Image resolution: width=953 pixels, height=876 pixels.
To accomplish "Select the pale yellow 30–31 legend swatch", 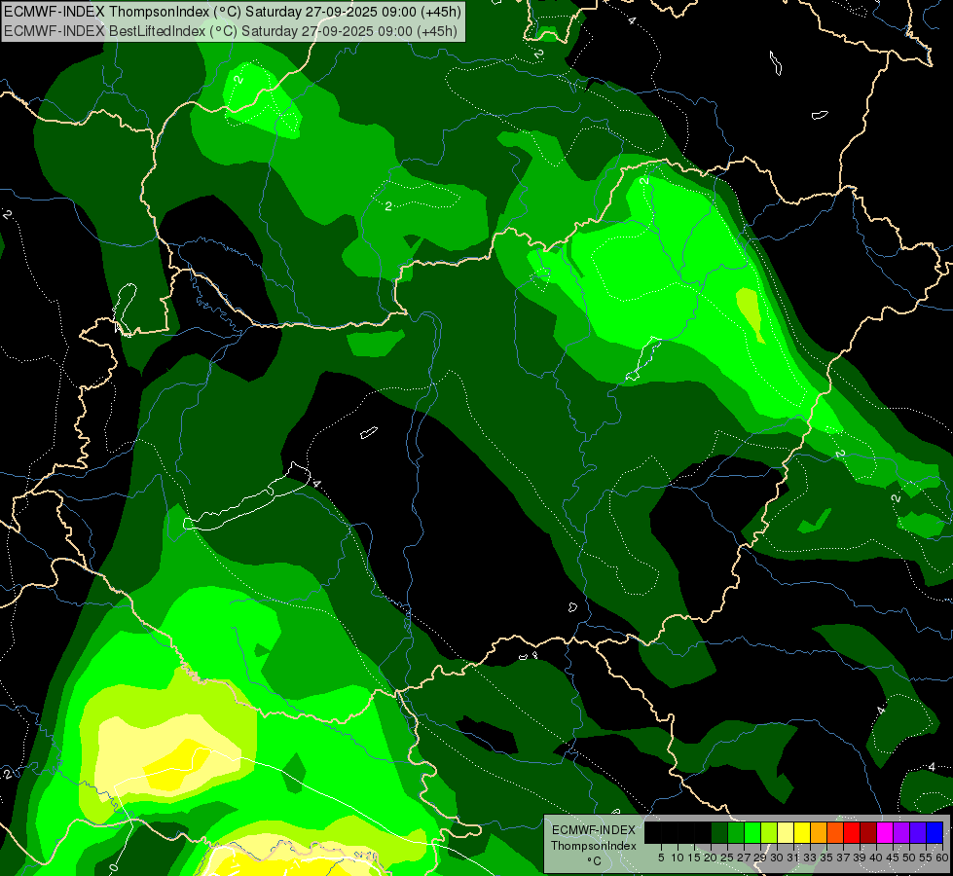I will pos(786,832).
